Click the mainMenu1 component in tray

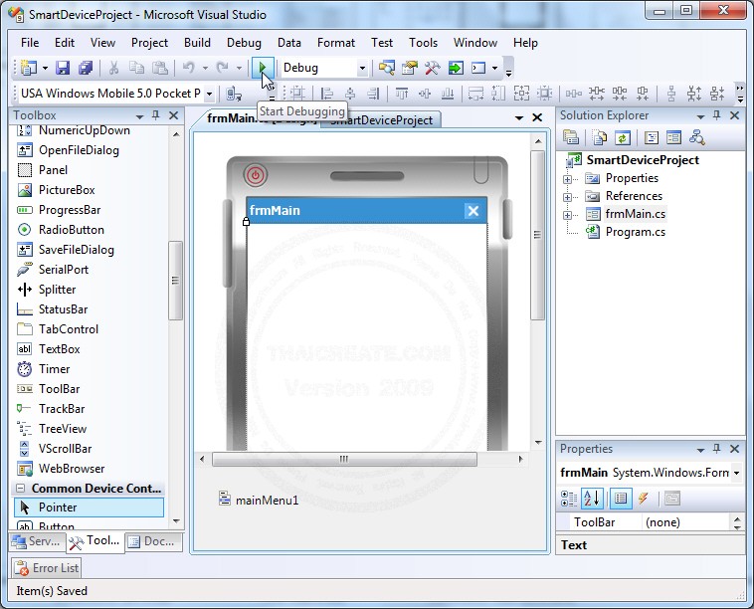pos(259,500)
